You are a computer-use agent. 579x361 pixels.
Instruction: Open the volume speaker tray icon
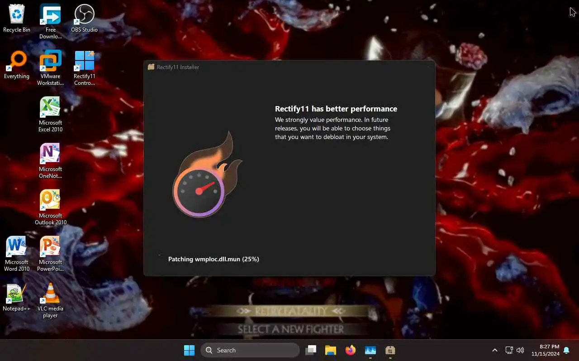(520, 350)
